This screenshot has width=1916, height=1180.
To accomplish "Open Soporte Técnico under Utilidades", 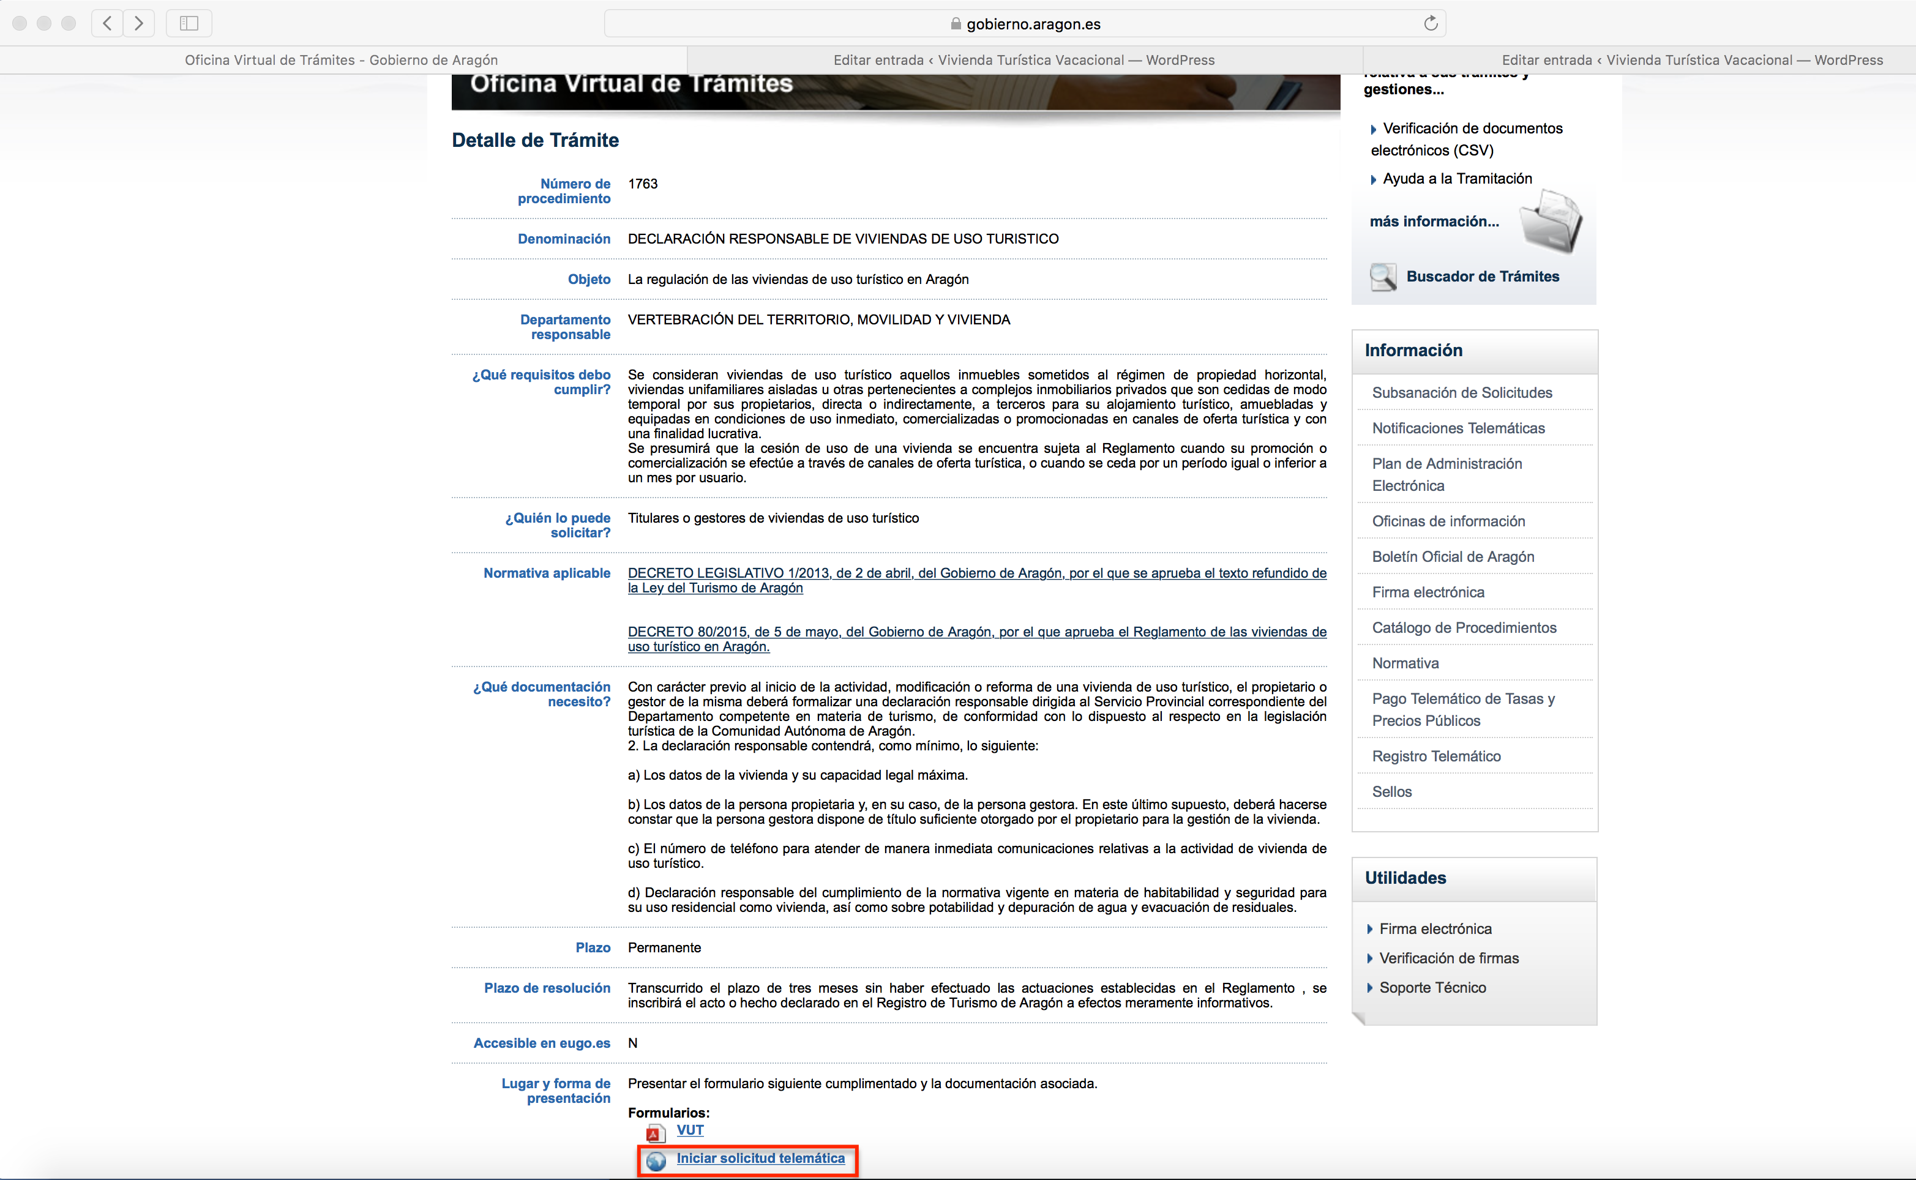I will pyautogui.click(x=1432, y=987).
